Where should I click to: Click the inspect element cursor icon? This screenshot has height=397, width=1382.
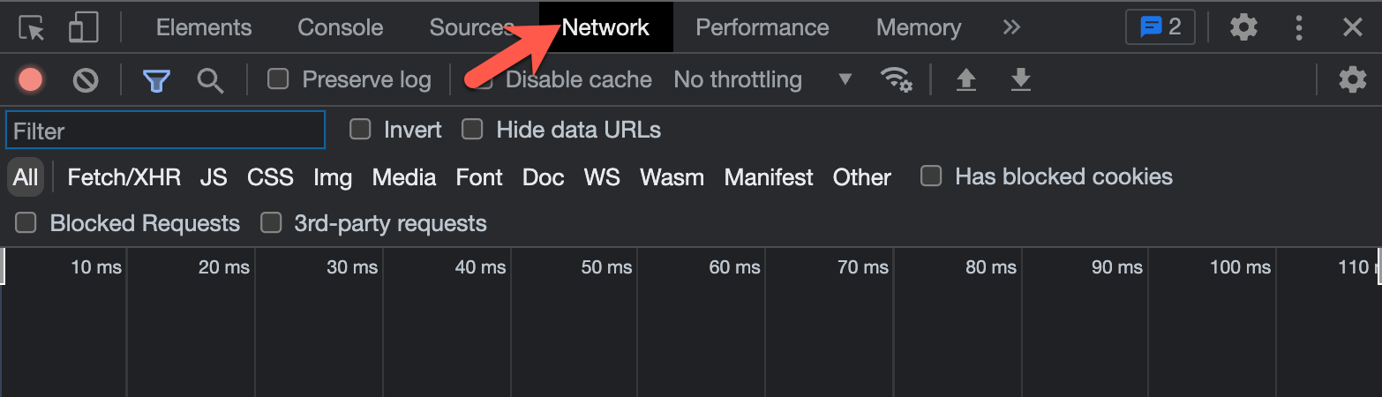pos(32,28)
